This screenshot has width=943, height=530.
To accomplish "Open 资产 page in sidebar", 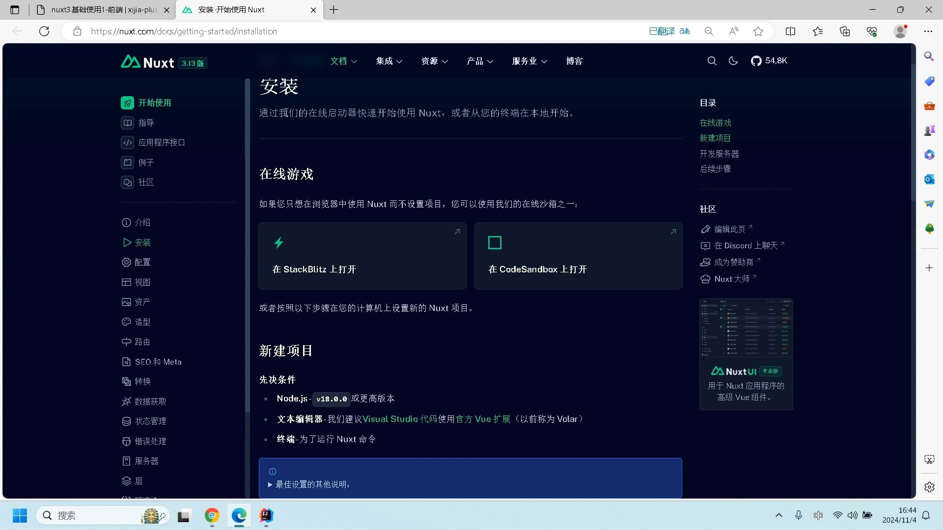I will (136, 302).
